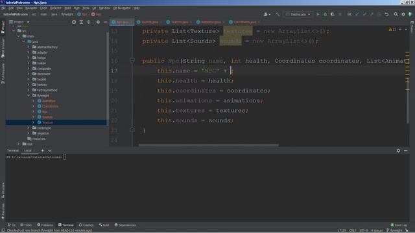The height and width of the screenshot is (233, 415).
Task: Click the colored icon at the toolbar's far right
Action: pos(410,14)
